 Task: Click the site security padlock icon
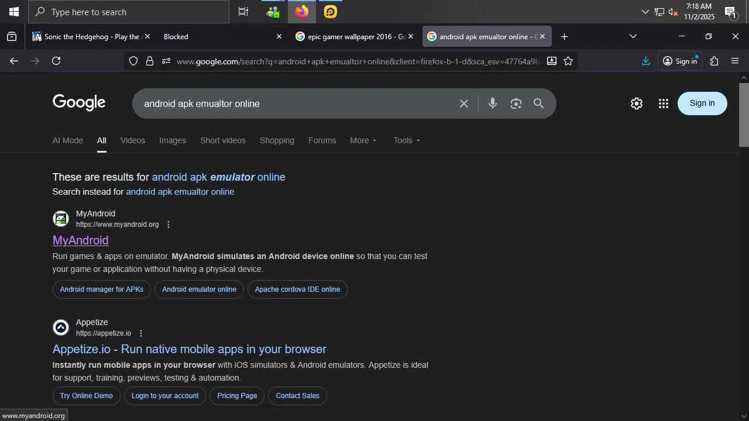150,61
